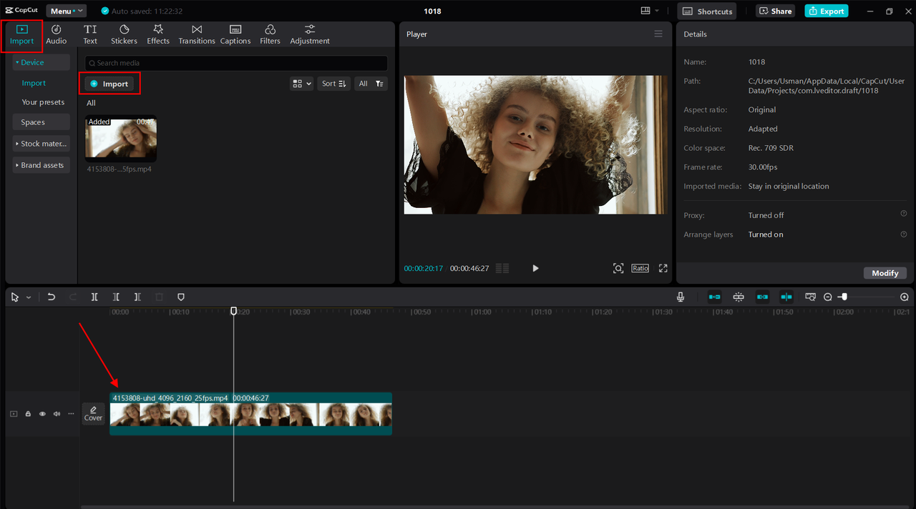This screenshot has width=916, height=509.
Task: Click the Select cursor tool
Action: tap(15, 297)
